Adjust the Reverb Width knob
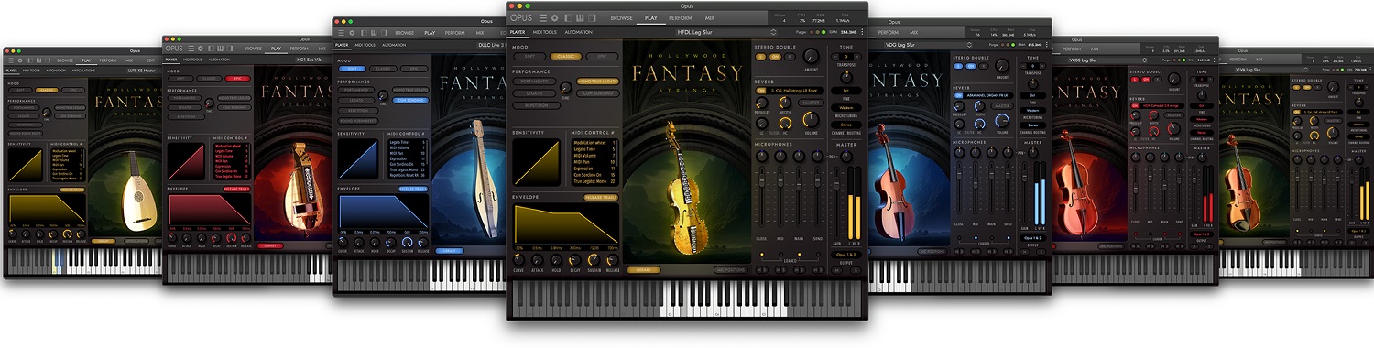 pos(785,103)
